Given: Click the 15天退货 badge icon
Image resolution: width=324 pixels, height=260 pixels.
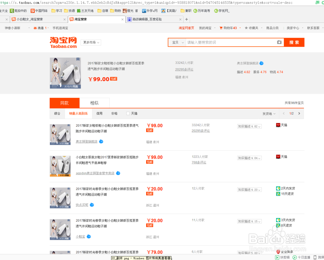Looking at the screenshot, I should click(x=278, y=194).
